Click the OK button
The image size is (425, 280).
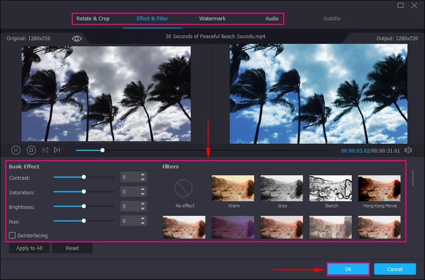pyautogui.click(x=348, y=269)
